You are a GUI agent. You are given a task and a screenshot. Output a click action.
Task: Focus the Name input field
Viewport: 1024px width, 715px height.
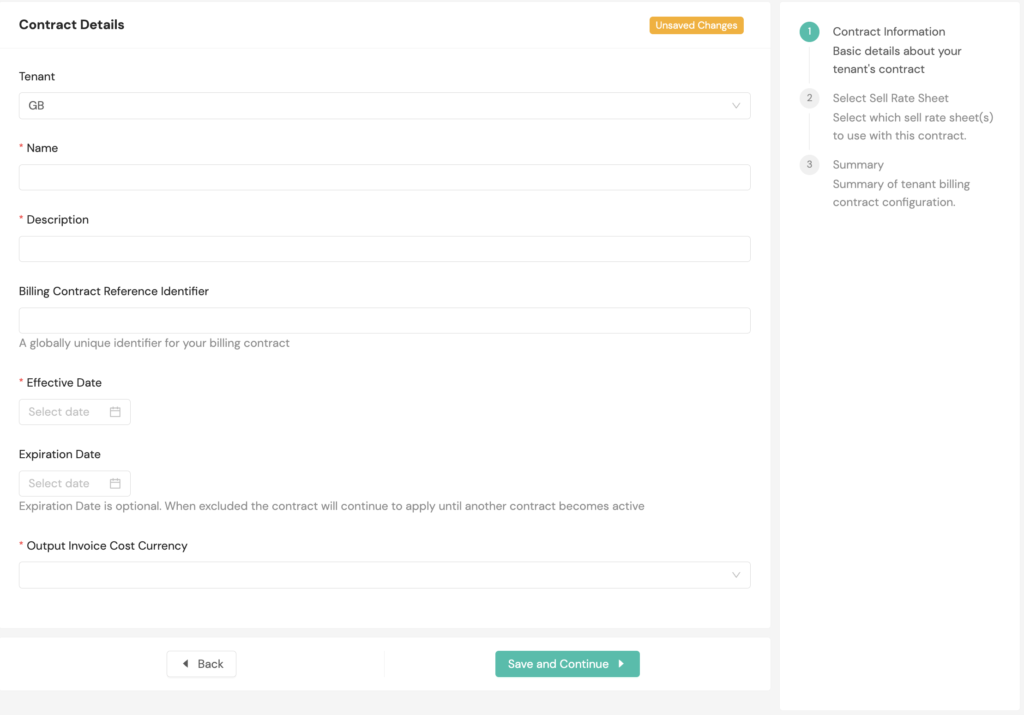(384, 177)
